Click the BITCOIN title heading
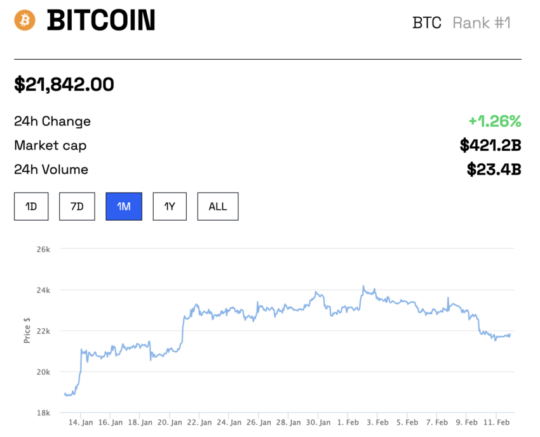This screenshot has height=437, width=540. tap(101, 21)
